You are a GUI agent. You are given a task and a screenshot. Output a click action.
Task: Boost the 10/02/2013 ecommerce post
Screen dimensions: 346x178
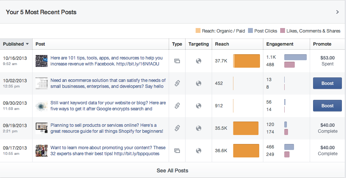click(327, 83)
